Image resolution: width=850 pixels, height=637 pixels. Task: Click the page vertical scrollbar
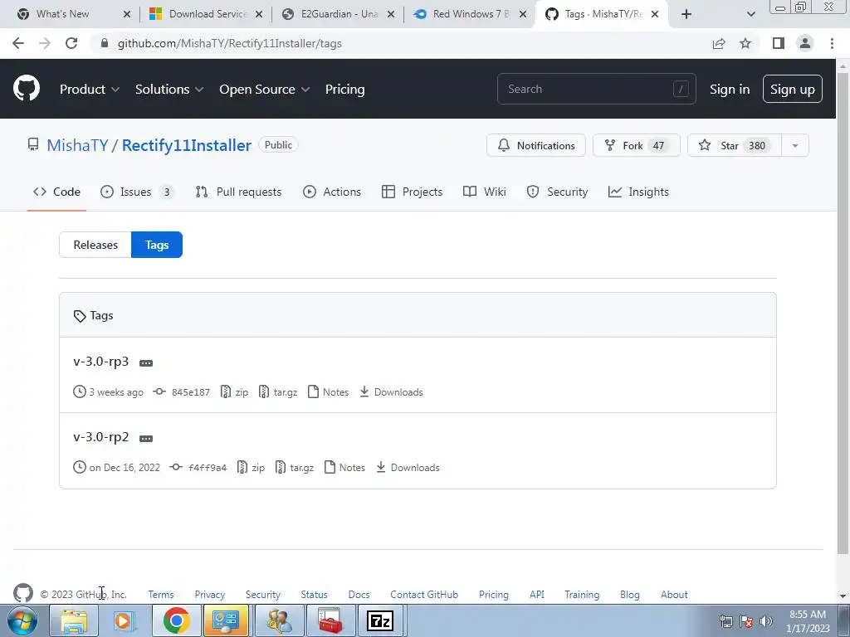coord(843,313)
